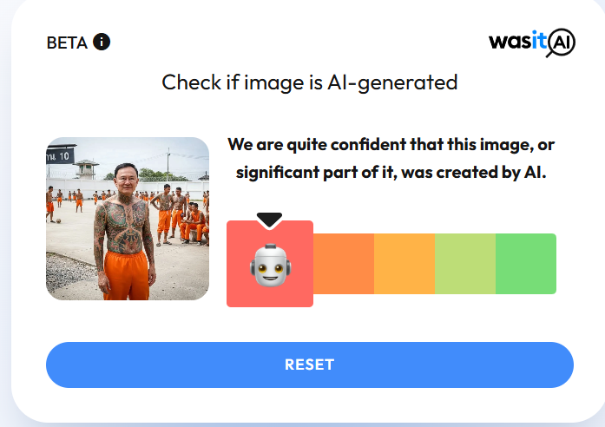Click the tattooed man in the thumbnail

[124, 232]
